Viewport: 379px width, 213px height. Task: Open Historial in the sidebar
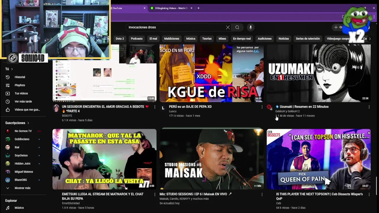pos(20,77)
